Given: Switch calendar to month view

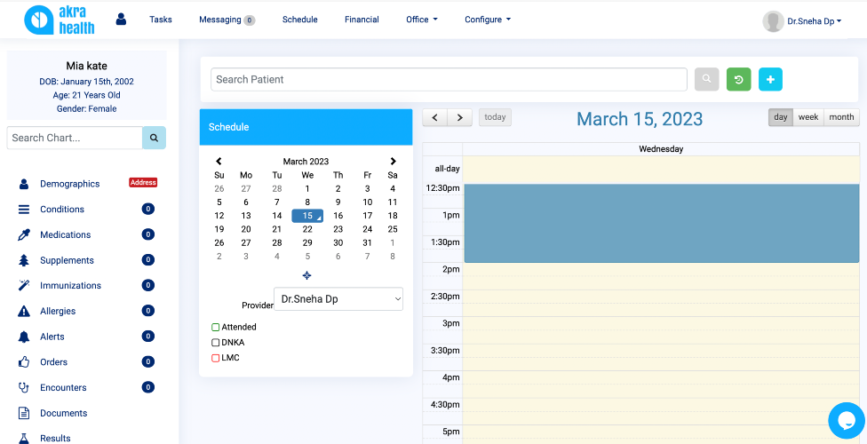Looking at the screenshot, I should (841, 117).
